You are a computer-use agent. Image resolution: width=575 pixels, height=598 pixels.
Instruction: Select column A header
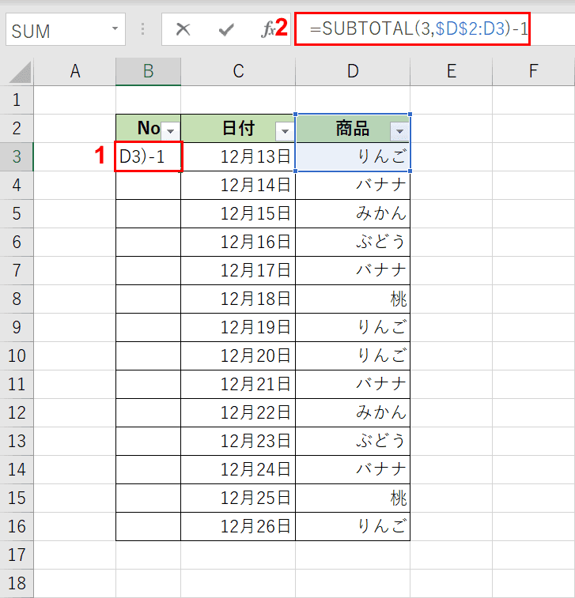coord(75,71)
